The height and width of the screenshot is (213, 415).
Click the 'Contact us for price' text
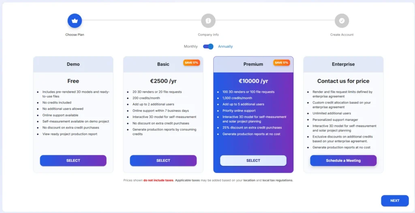pos(343,81)
